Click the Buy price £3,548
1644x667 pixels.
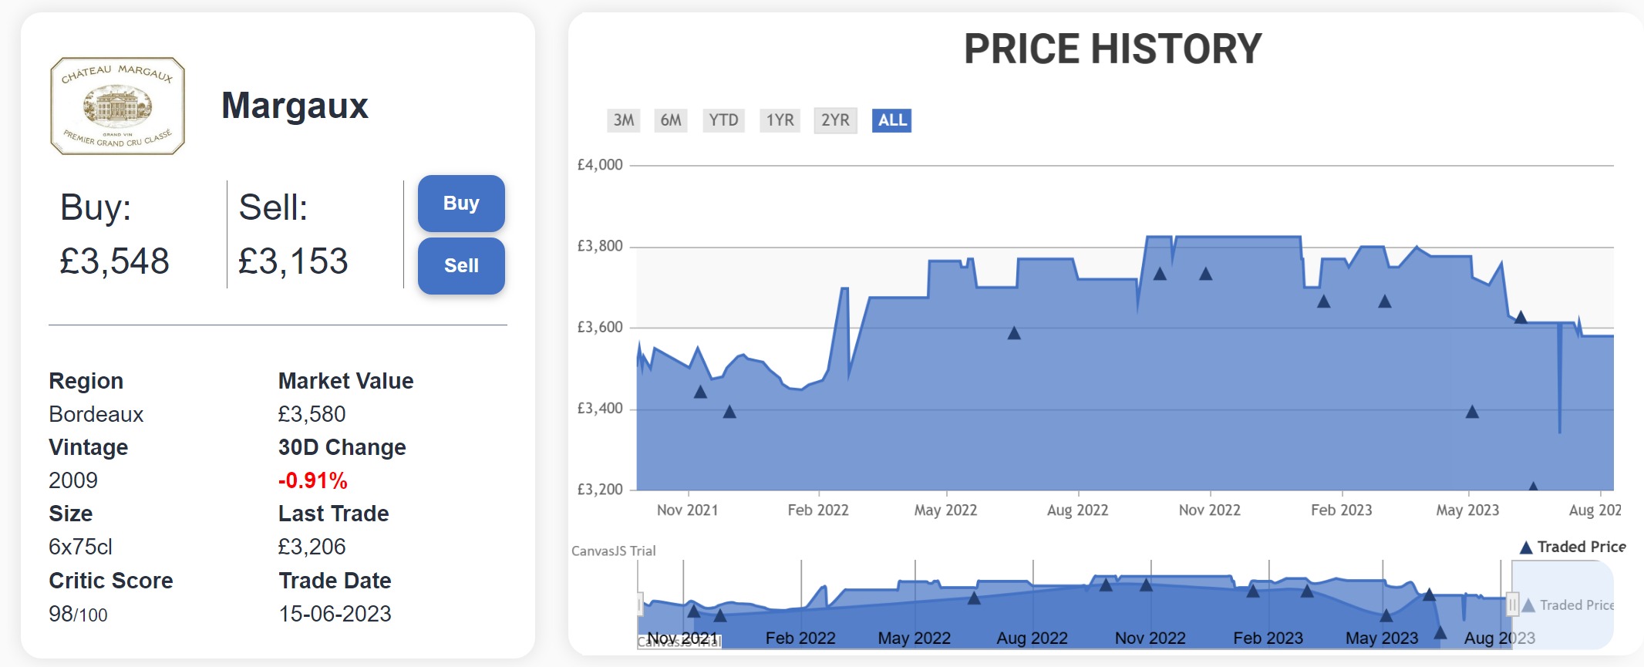[x=114, y=261]
